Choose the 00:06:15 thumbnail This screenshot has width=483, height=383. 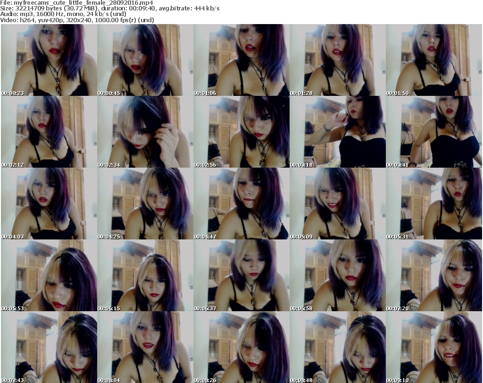pyautogui.click(x=145, y=275)
